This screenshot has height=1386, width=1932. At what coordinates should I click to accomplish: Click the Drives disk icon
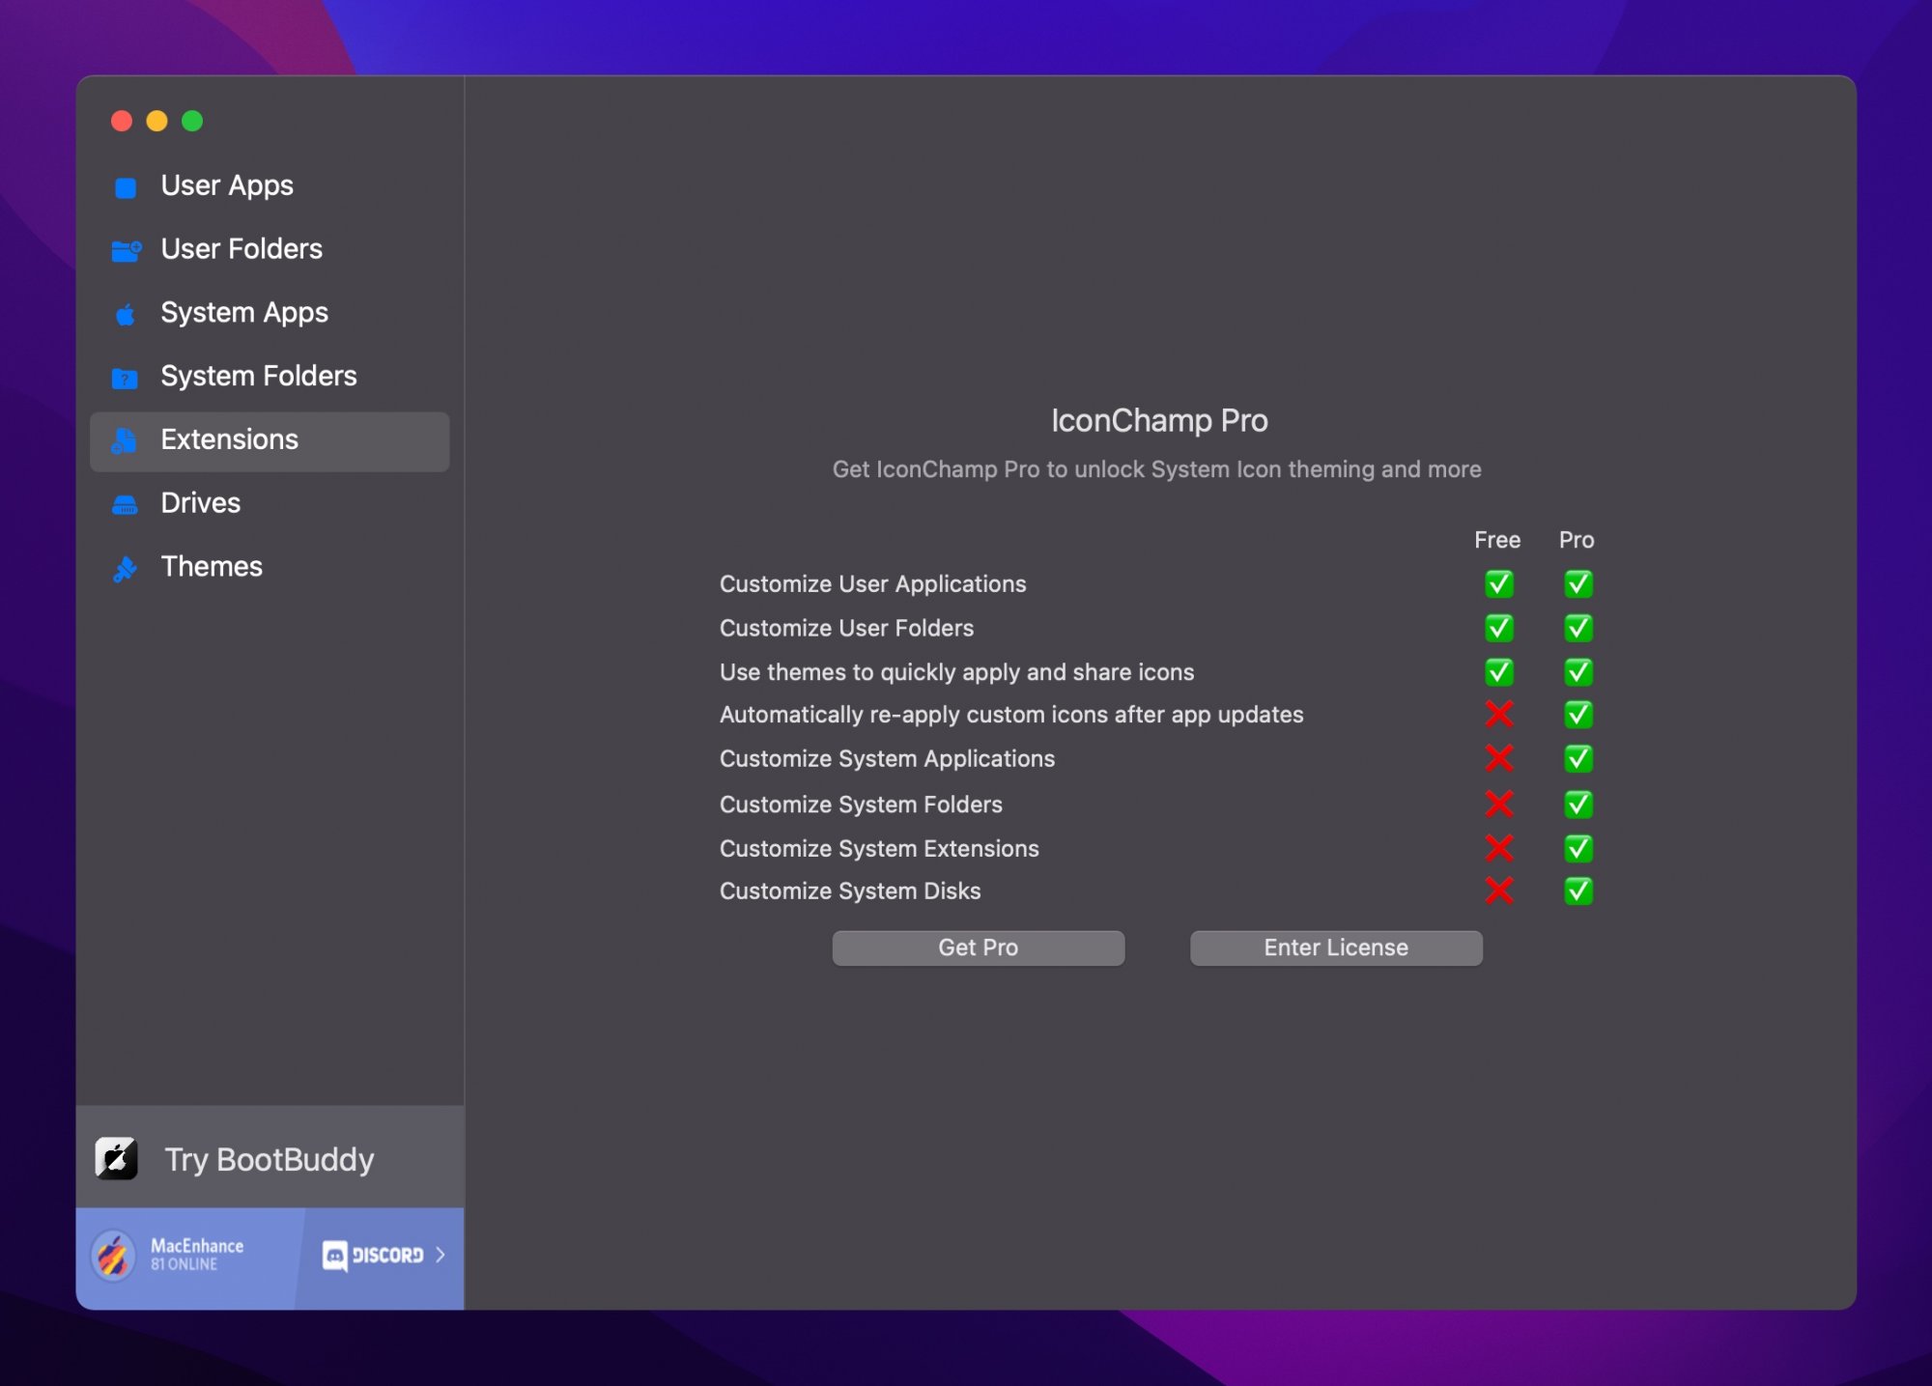pos(126,505)
